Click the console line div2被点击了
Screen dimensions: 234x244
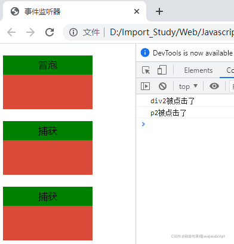[x=185, y=101]
